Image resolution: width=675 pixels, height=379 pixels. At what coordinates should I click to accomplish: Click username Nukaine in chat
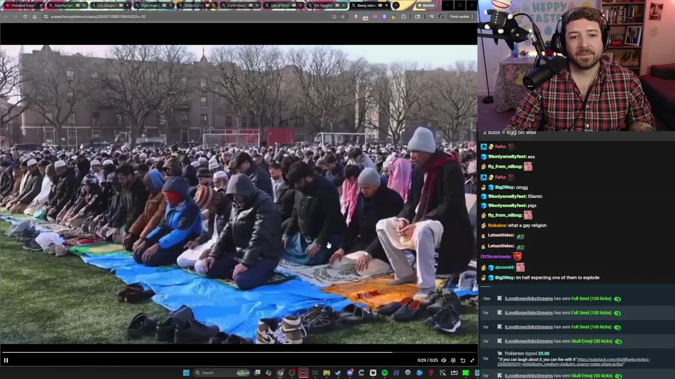tap(497, 225)
